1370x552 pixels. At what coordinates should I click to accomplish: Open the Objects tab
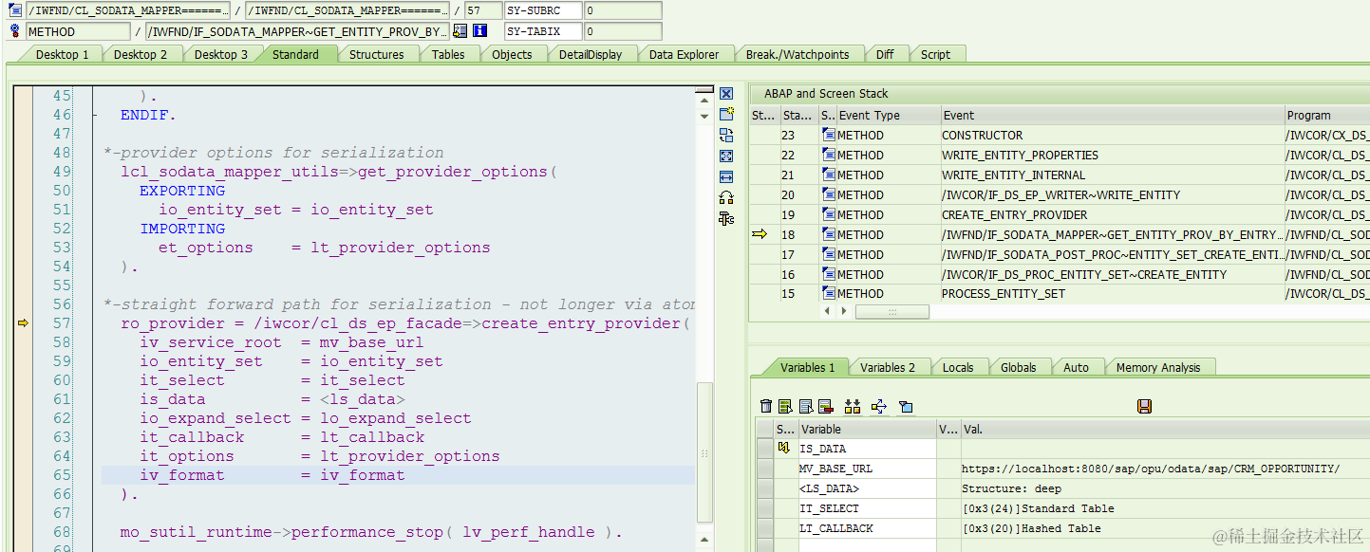point(512,54)
